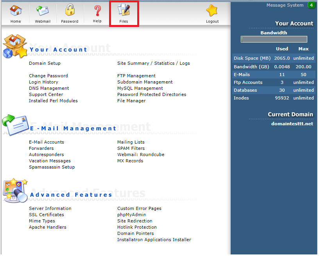Viewport: 319px width, 256px height.
Task: Click the E-Mails usage row label
Action: [x=242, y=75]
